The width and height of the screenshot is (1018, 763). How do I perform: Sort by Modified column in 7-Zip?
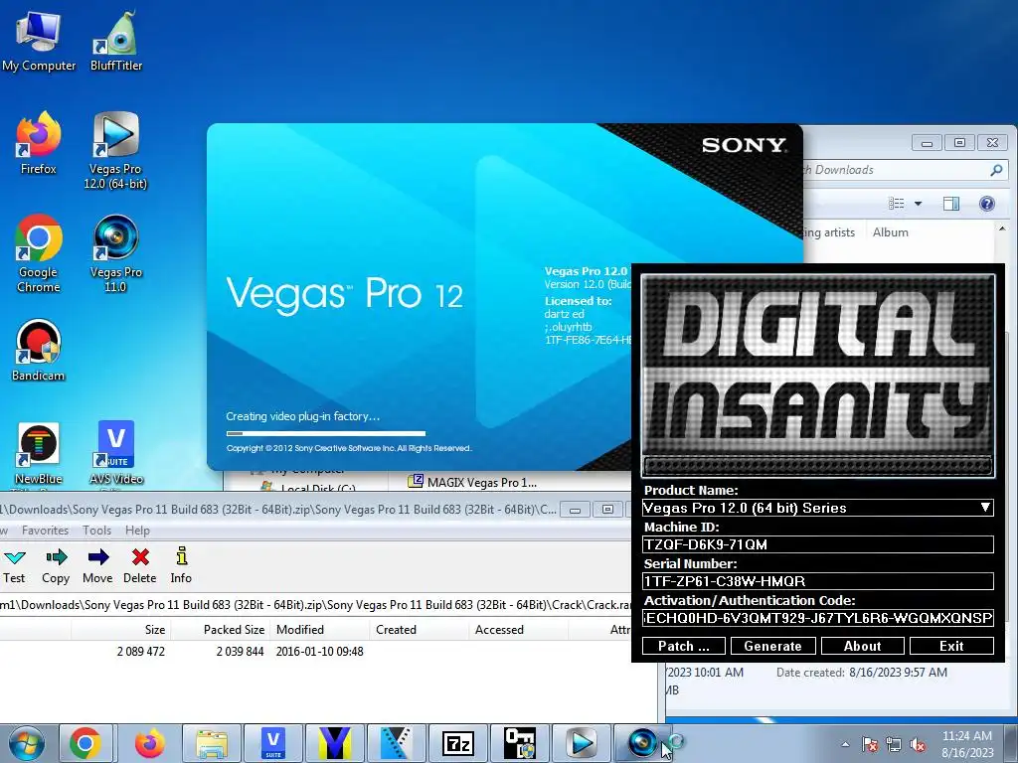(319, 629)
